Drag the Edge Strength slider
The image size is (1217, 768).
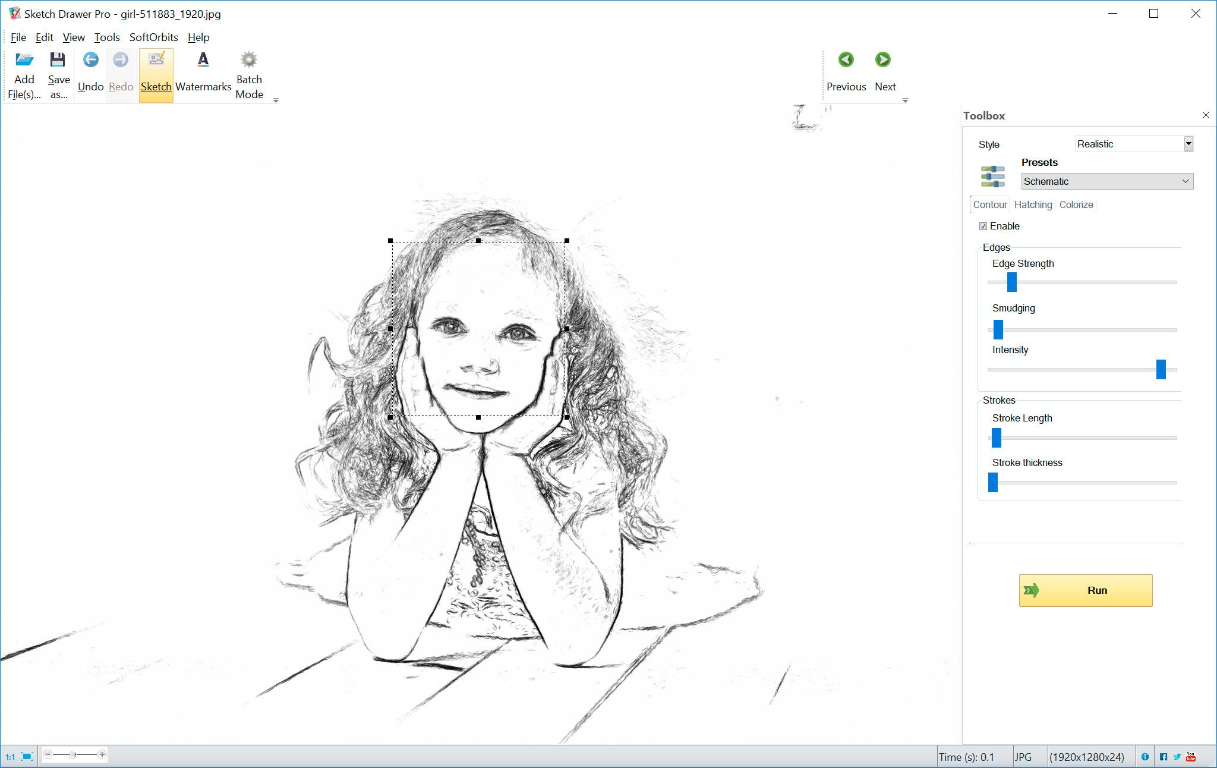[1012, 281]
